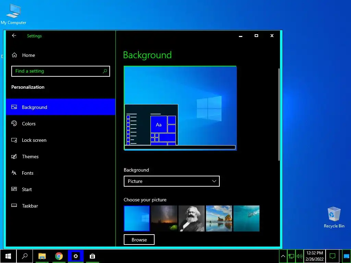Click the blue monitor icon at the taskbar's right end
The image size is (351, 263).
click(347, 256)
